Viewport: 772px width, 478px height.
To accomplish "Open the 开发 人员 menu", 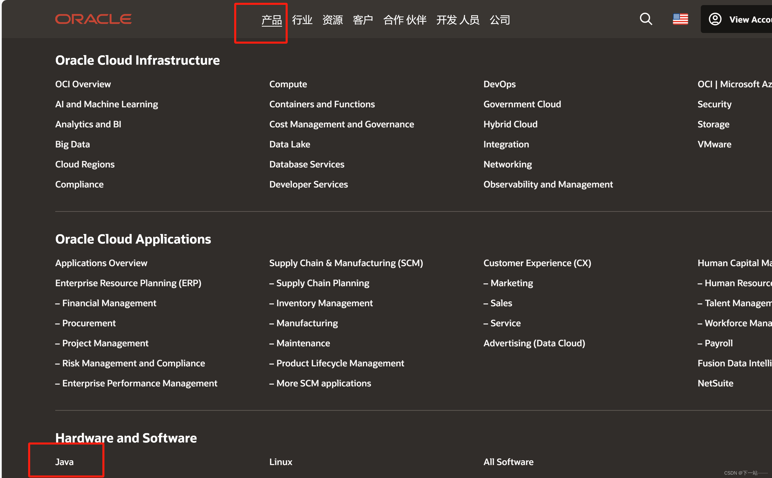I will coord(457,20).
